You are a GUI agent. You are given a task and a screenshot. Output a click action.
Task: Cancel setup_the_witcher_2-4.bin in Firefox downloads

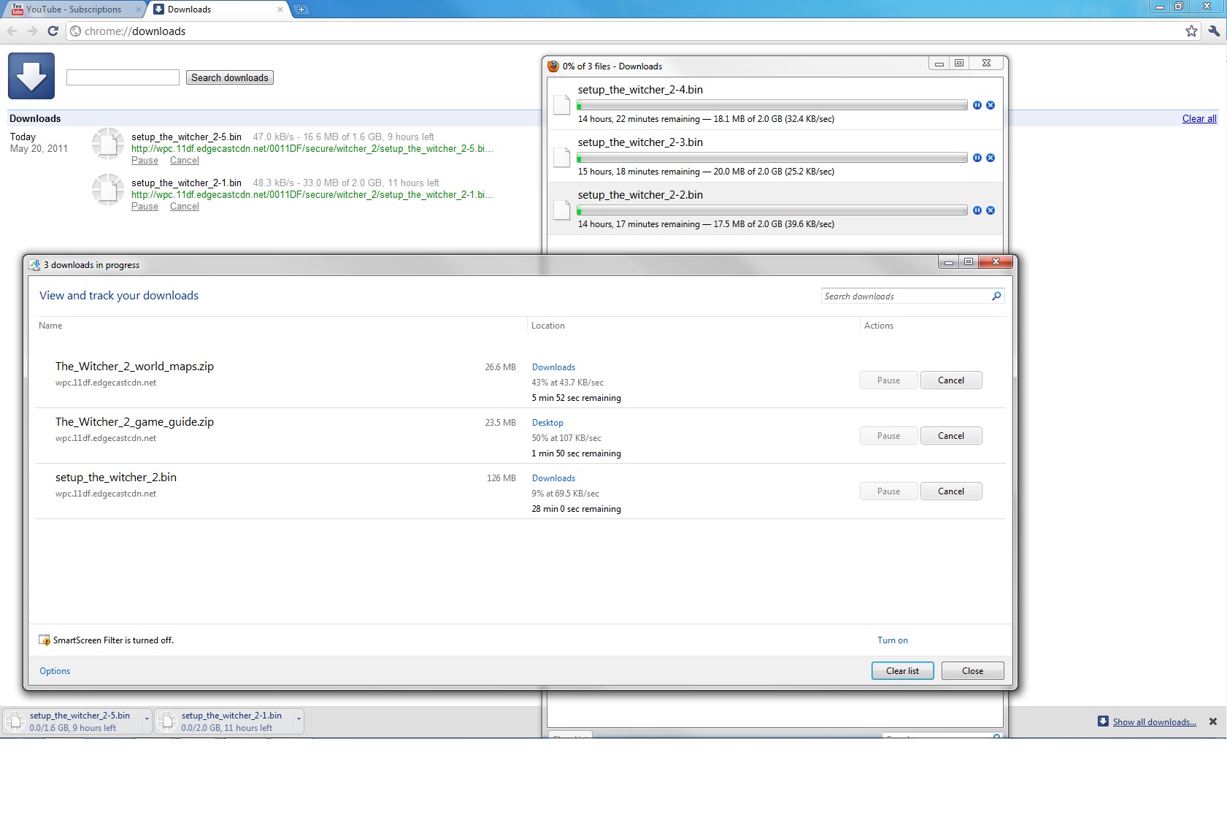click(x=991, y=105)
